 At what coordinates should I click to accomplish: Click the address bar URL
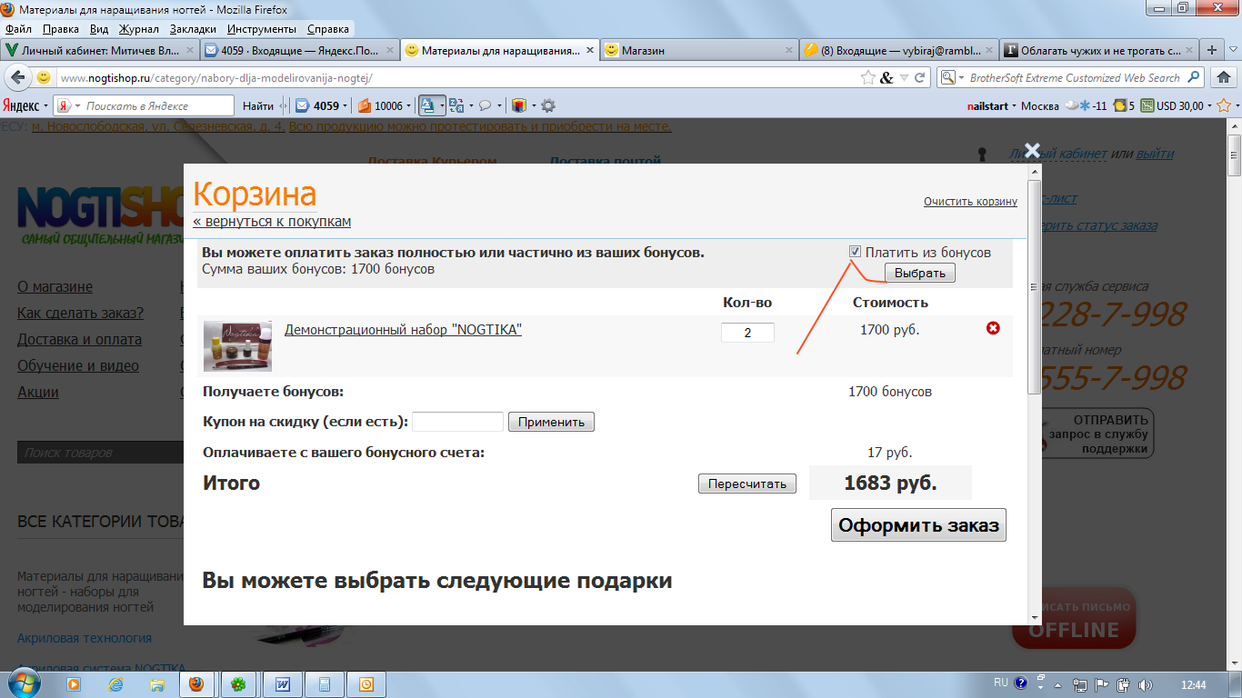click(215, 78)
